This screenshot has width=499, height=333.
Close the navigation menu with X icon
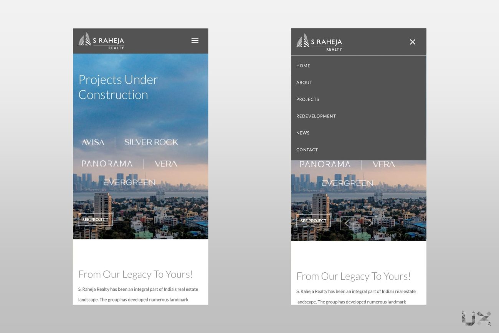(413, 42)
